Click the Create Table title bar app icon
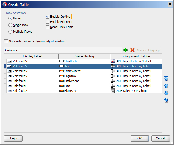The width and height of the screenshot is (174, 145). pos(5,5)
